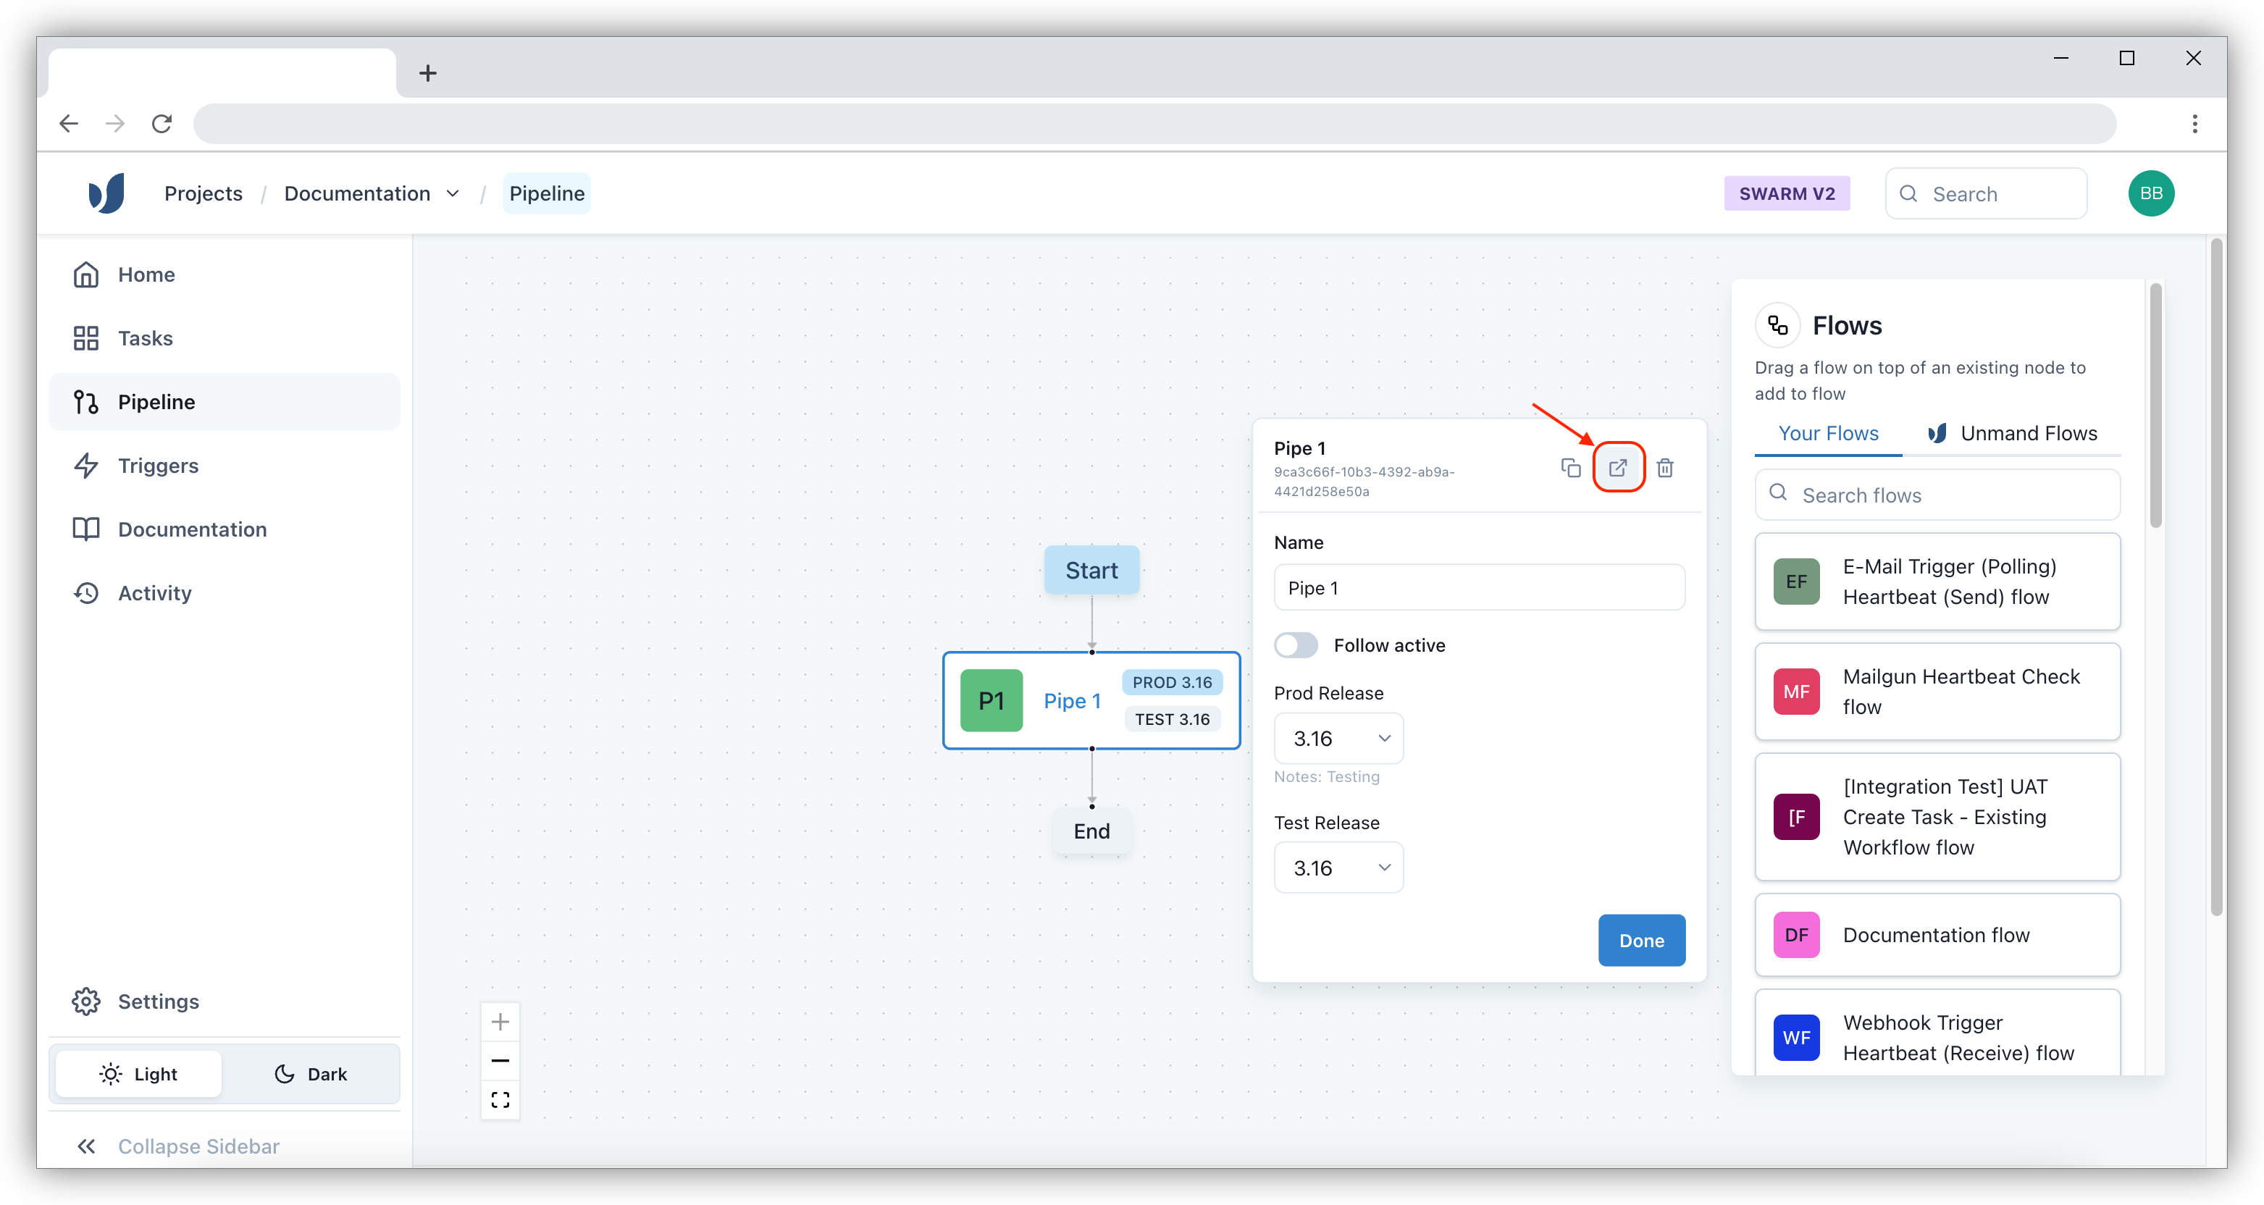
Task: Click the Pipeline sidebar icon
Action: click(85, 401)
